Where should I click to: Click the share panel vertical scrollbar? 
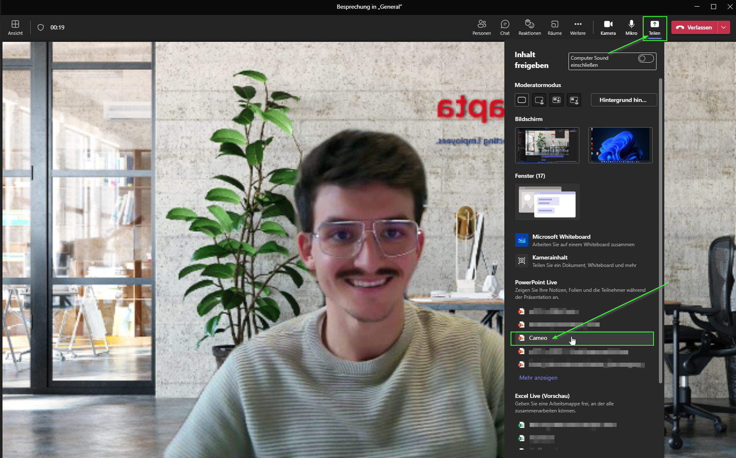click(660, 230)
